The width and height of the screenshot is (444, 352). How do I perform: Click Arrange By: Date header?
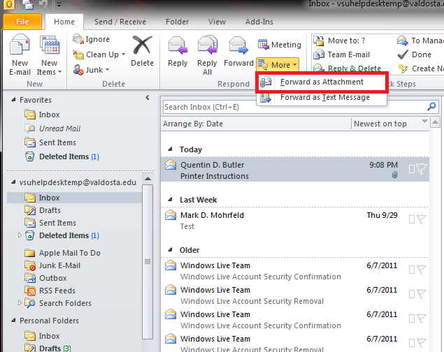click(193, 124)
